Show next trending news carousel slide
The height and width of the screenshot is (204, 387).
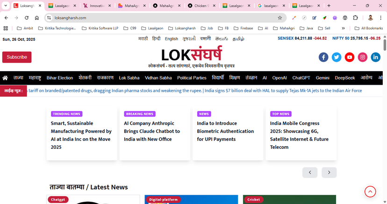pos(329,173)
